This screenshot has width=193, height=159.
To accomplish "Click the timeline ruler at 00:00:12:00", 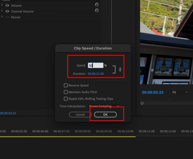I will click(168, 131).
